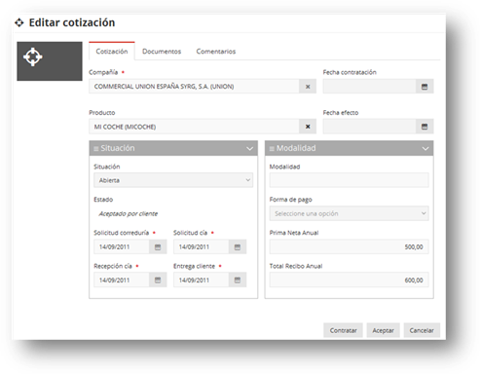Click the Aceptar button
The image size is (480, 374).
[383, 330]
